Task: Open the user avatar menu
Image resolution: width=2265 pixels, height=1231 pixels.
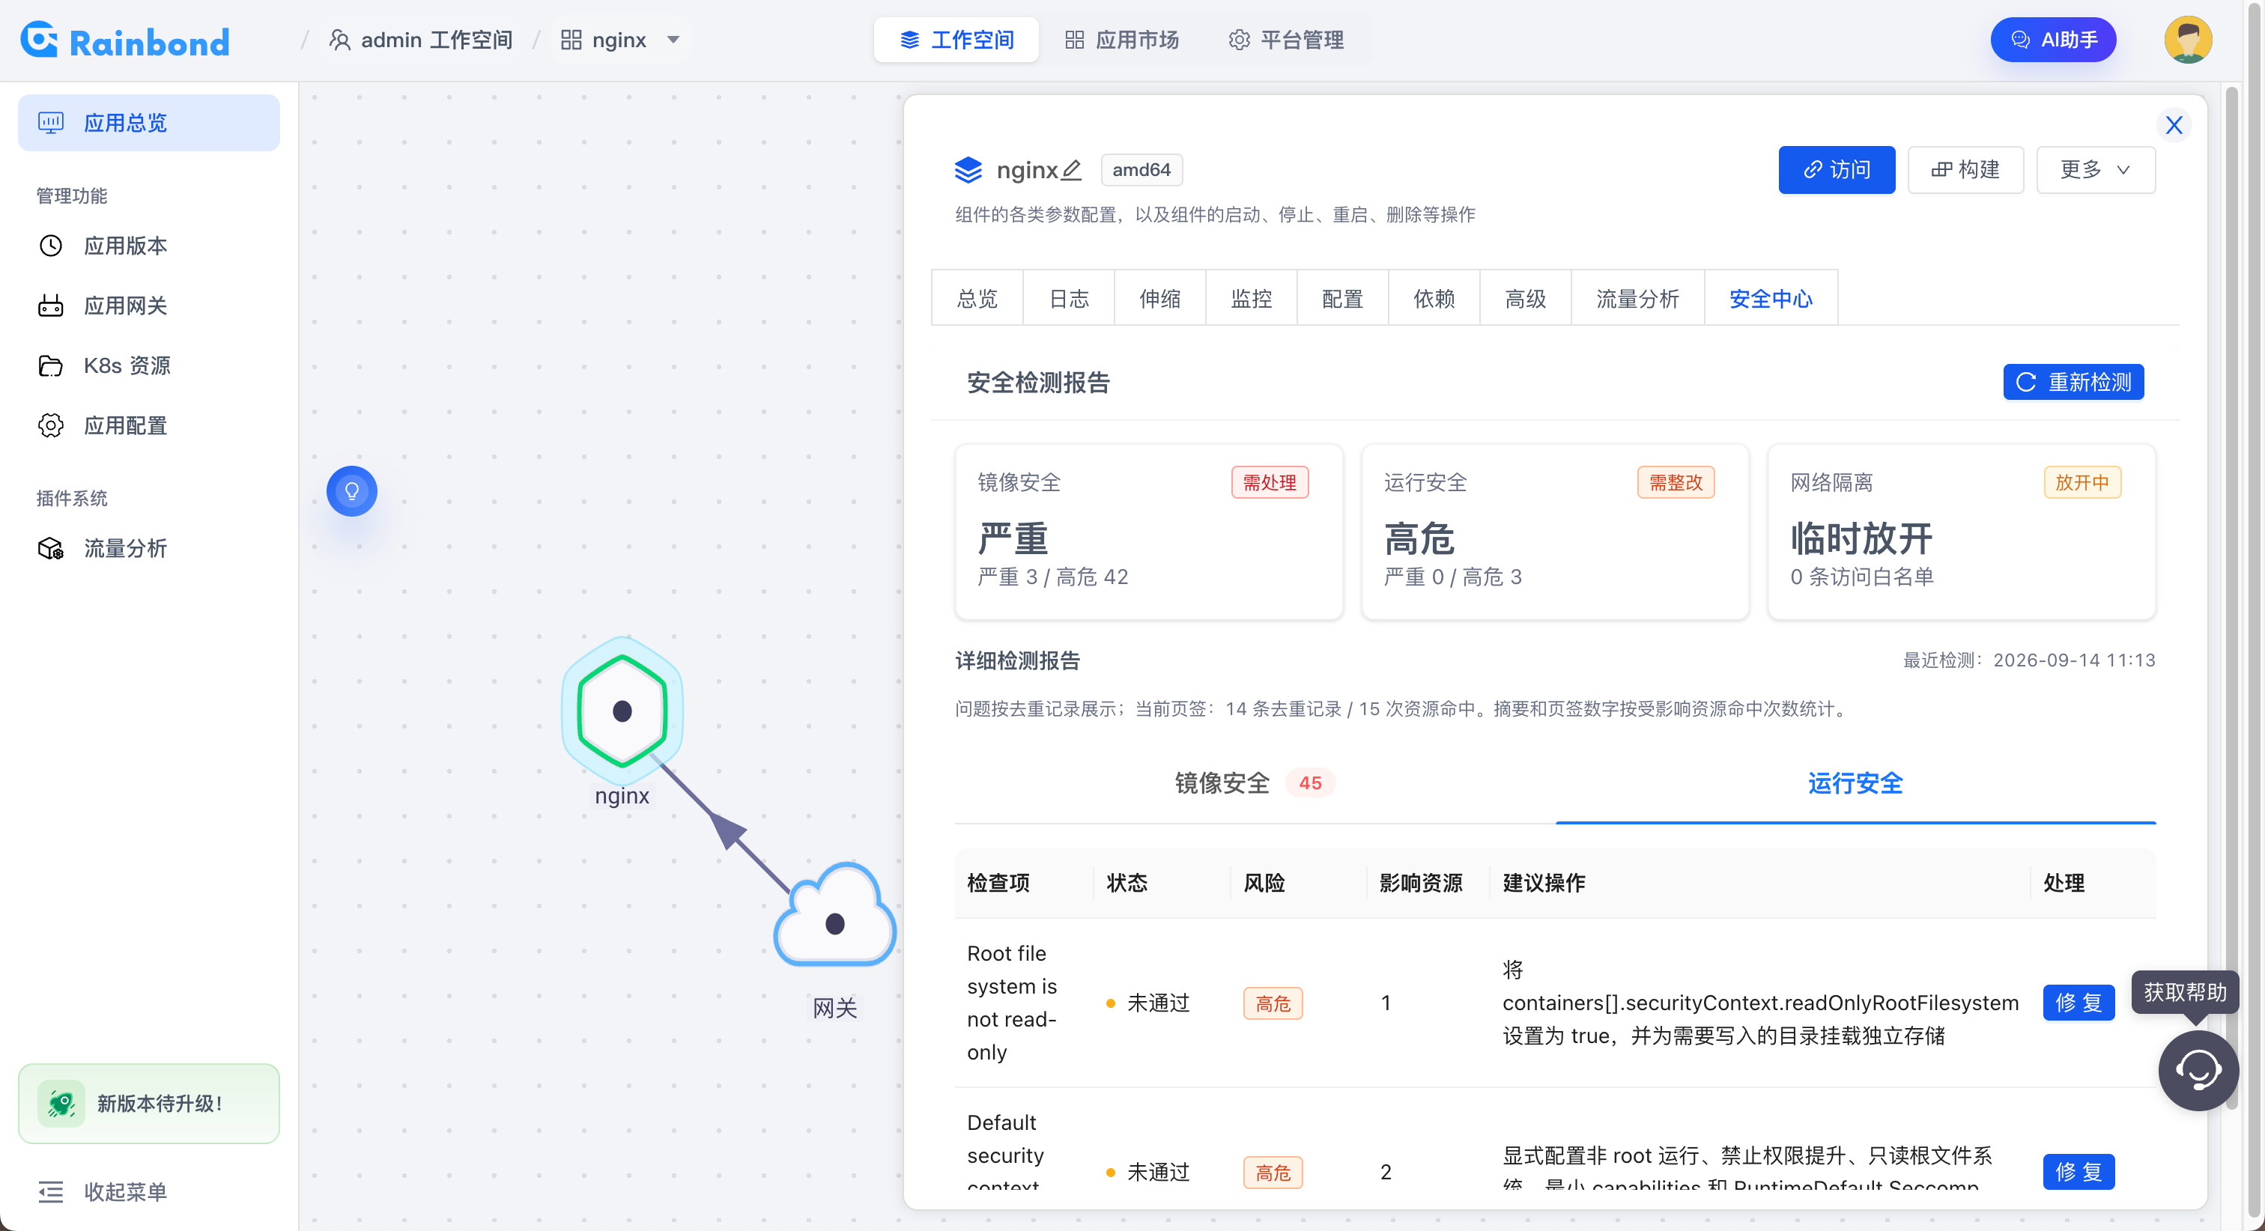Action: tap(2188, 40)
